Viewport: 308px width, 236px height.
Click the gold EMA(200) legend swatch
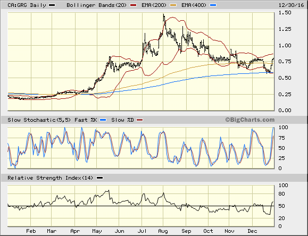click(173, 5)
